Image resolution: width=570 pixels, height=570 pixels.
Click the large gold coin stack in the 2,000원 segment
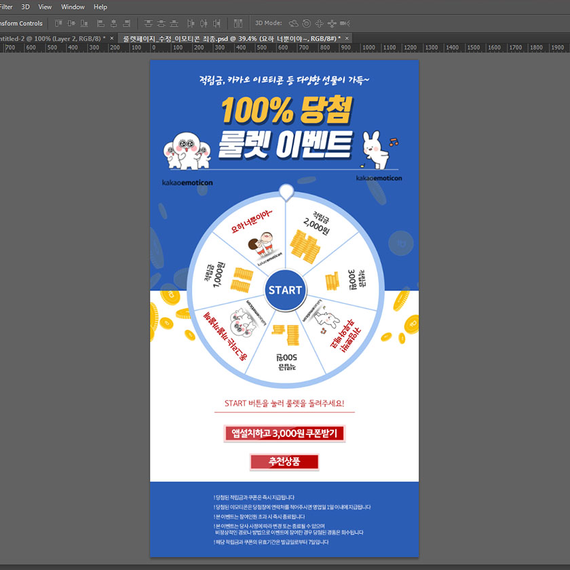305,247
